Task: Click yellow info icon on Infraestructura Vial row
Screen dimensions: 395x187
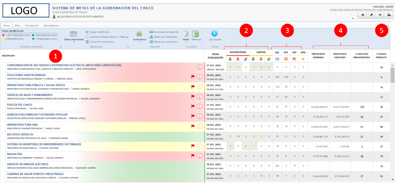Action: (200, 126)
